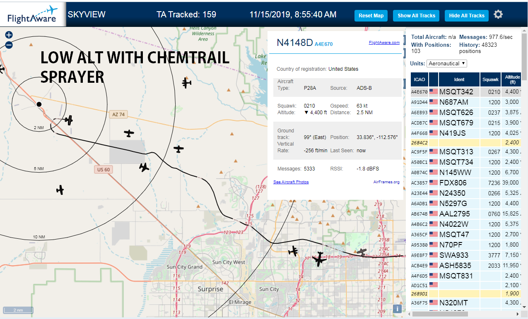
Task: Click the horizontal scrollbar under the aircraft table
Action: tap(440, 314)
